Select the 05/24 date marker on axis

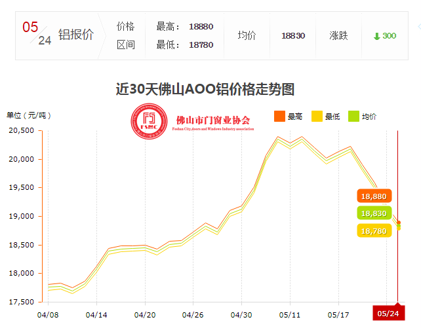[388, 313]
